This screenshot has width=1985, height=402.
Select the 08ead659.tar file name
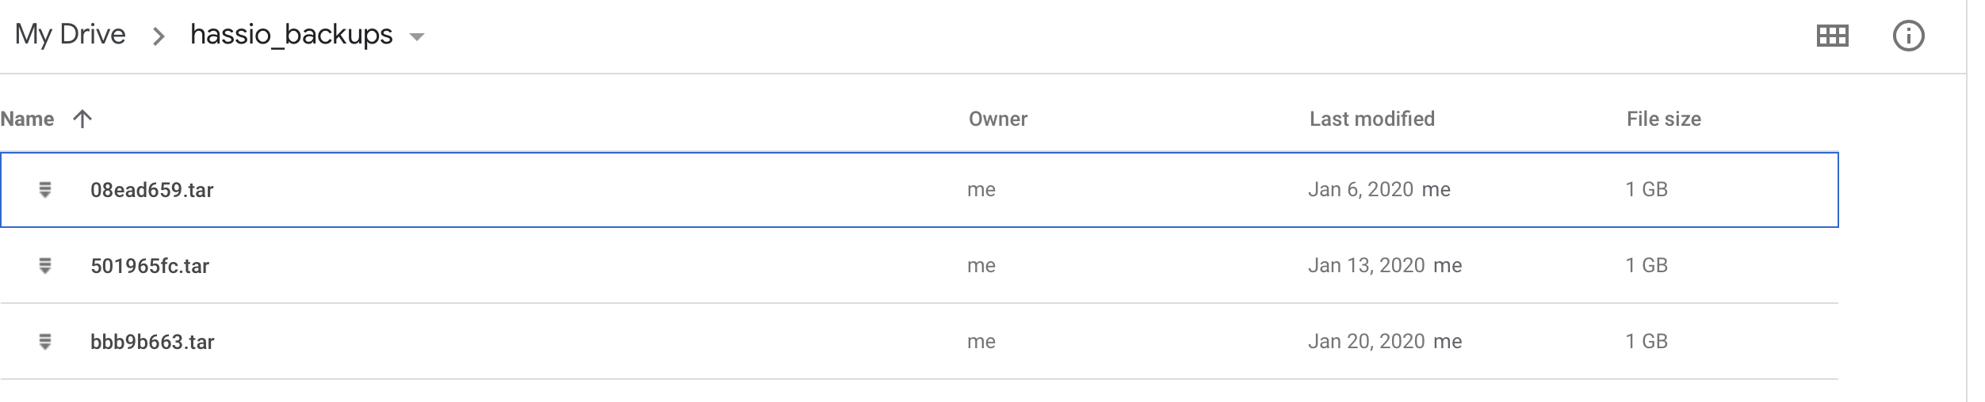click(x=152, y=190)
